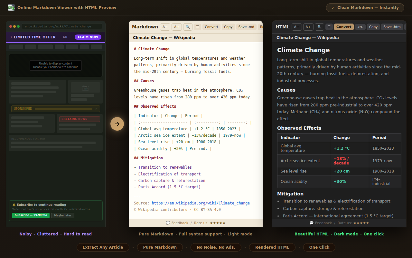This screenshot has height=258, width=412.
Task: Click the orange arrow between the two panels
Action: (x=117, y=124)
